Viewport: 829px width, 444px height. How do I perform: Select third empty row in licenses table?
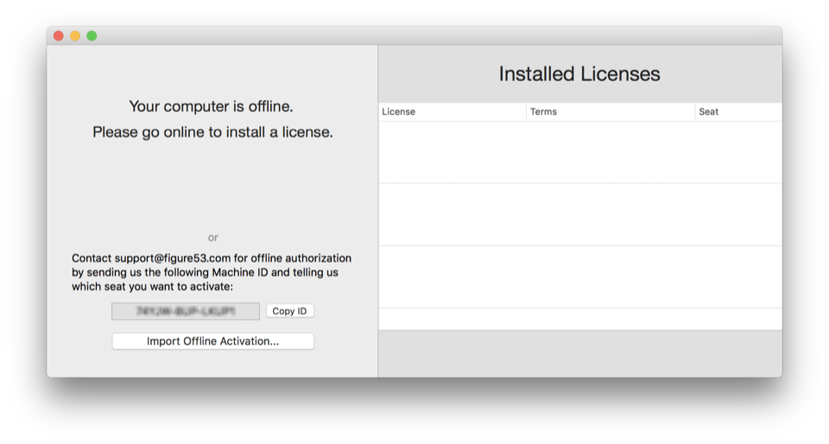[579, 276]
